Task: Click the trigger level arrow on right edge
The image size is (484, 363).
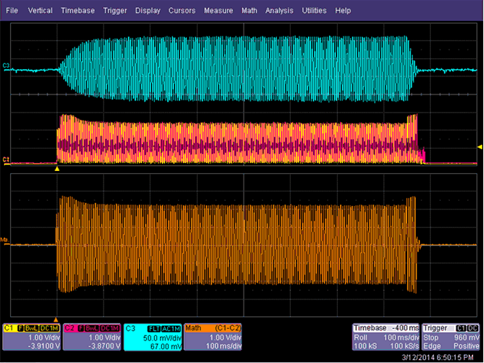Action: pyautogui.click(x=479, y=148)
